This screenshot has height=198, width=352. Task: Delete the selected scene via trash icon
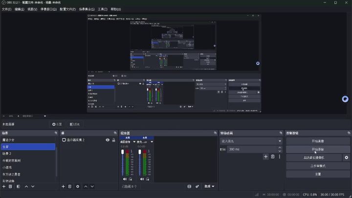(x=10, y=187)
